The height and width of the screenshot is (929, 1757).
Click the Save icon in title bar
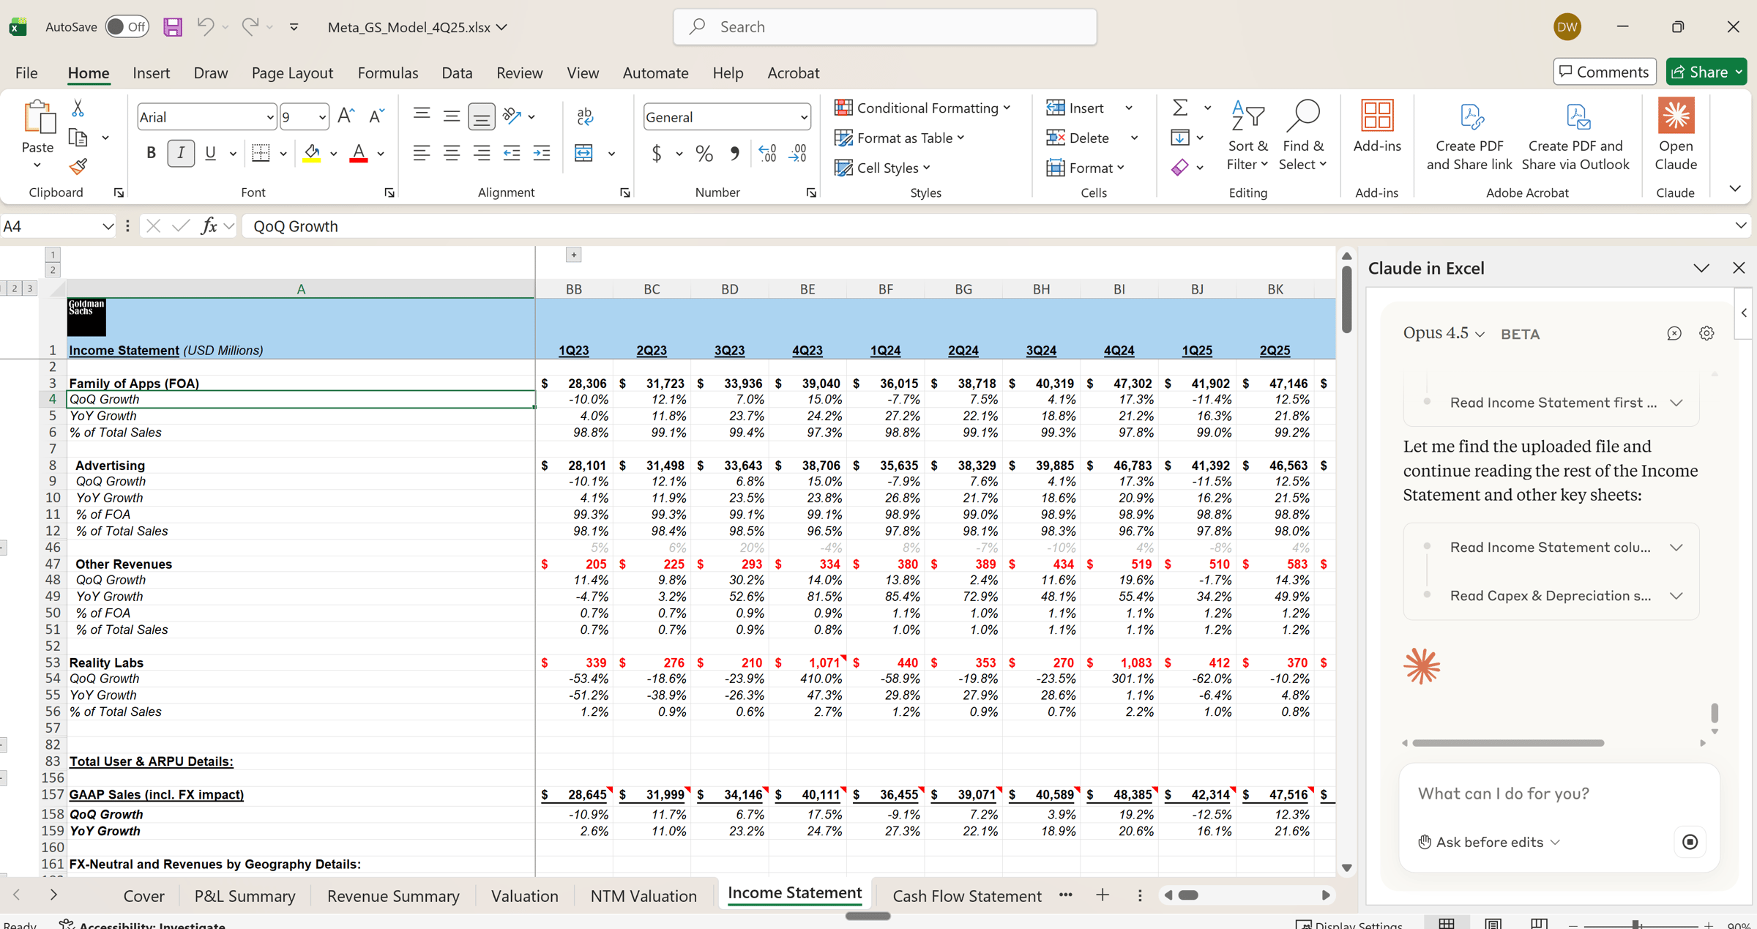pos(173,27)
